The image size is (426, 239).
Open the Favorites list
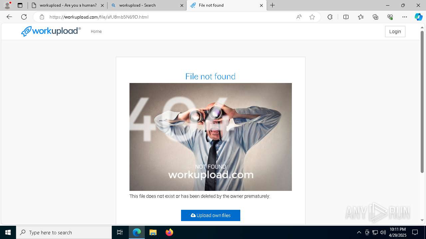click(361, 17)
